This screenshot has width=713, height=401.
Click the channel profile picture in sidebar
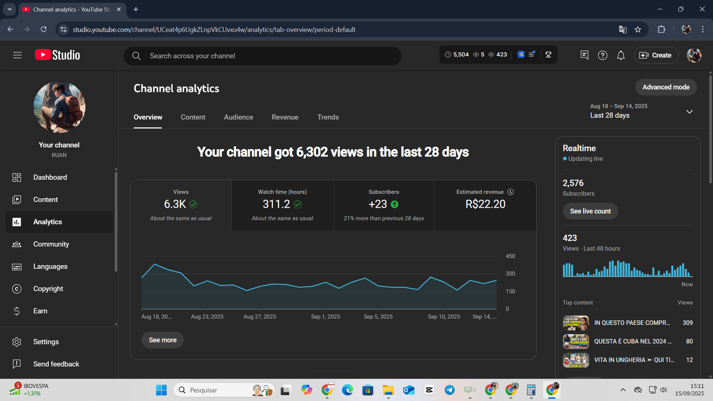[59, 107]
